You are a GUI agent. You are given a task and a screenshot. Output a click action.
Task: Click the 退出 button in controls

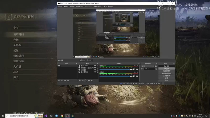[x=166, y=81]
